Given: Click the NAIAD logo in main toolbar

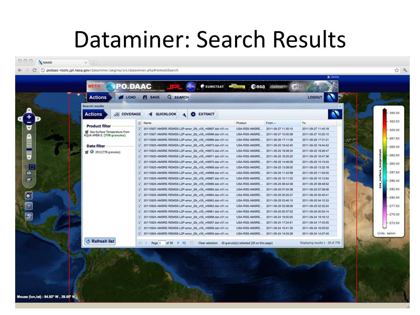Looking at the screenshot, I should pyautogui.click(x=331, y=97).
